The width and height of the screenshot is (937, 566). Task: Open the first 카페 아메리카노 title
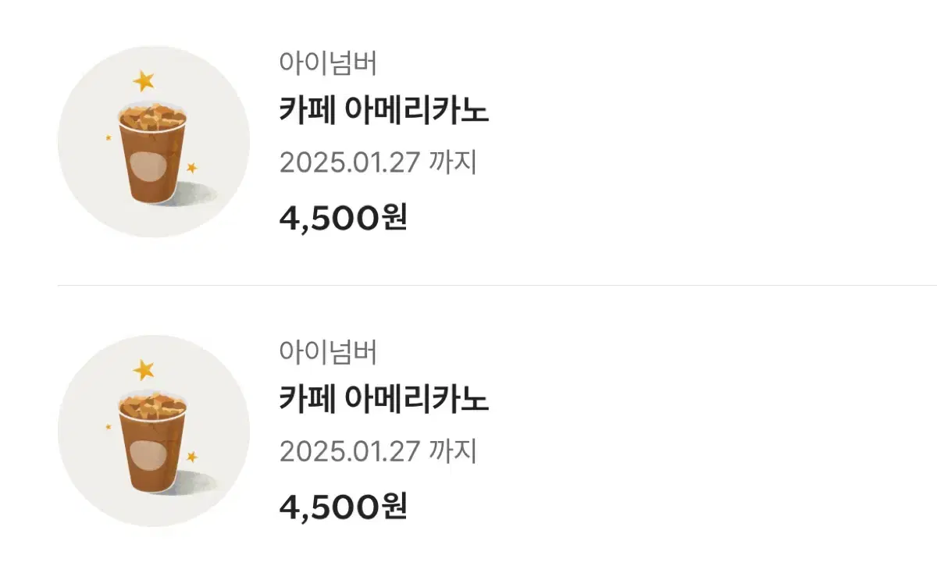coord(384,112)
